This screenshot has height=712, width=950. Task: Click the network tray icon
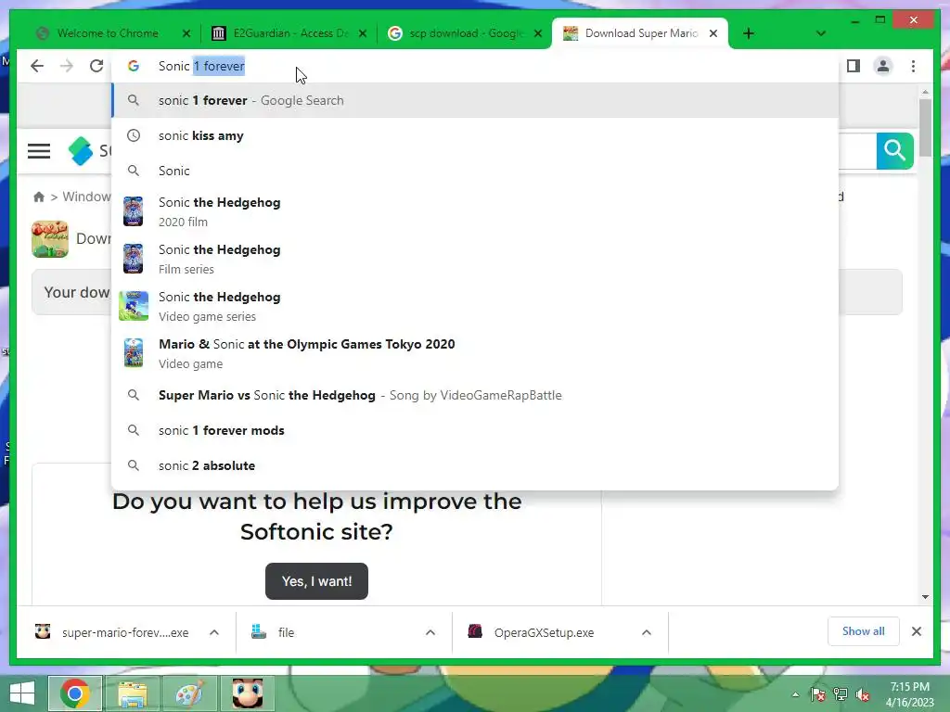click(841, 694)
